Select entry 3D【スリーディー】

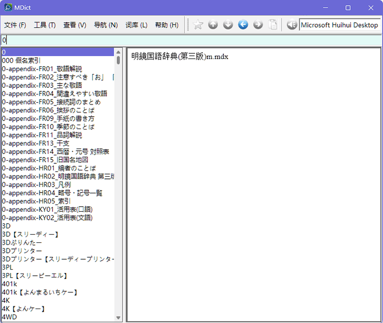pos(58,234)
